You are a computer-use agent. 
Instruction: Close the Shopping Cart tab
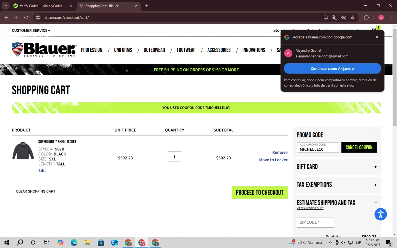(136, 6)
